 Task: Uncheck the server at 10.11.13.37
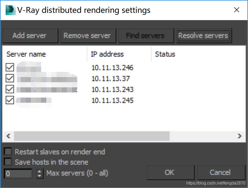(x=10, y=78)
